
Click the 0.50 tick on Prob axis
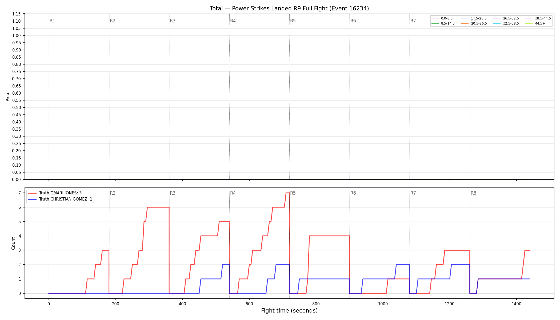point(17,107)
